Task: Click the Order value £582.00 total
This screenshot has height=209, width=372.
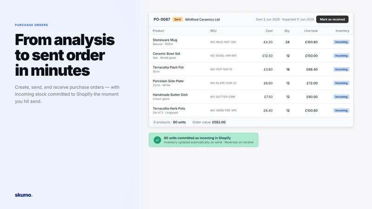Action: coord(209,122)
